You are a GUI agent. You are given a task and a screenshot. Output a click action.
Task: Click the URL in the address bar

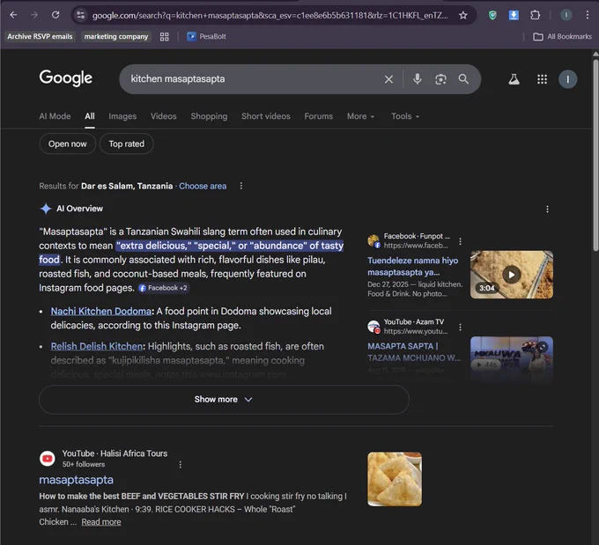[270, 15]
